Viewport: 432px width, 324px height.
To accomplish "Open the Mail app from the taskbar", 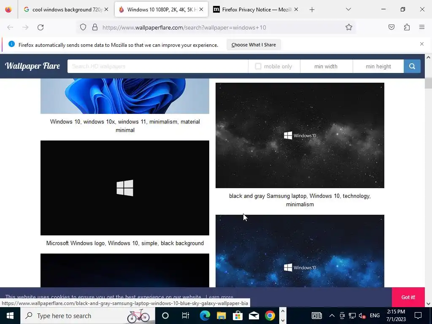I will [254, 316].
